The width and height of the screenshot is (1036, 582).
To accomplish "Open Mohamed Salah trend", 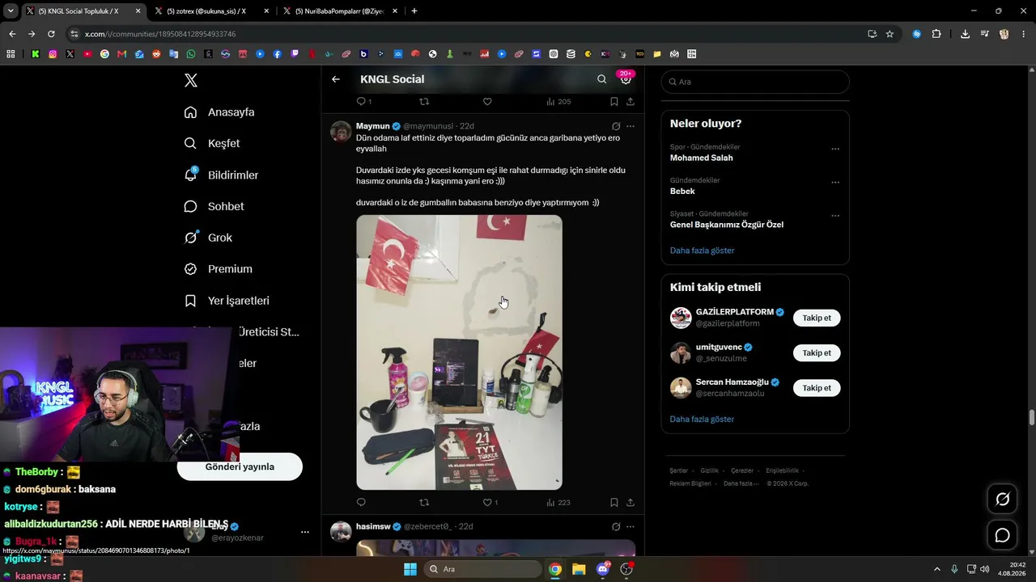I will click(701, 158).
